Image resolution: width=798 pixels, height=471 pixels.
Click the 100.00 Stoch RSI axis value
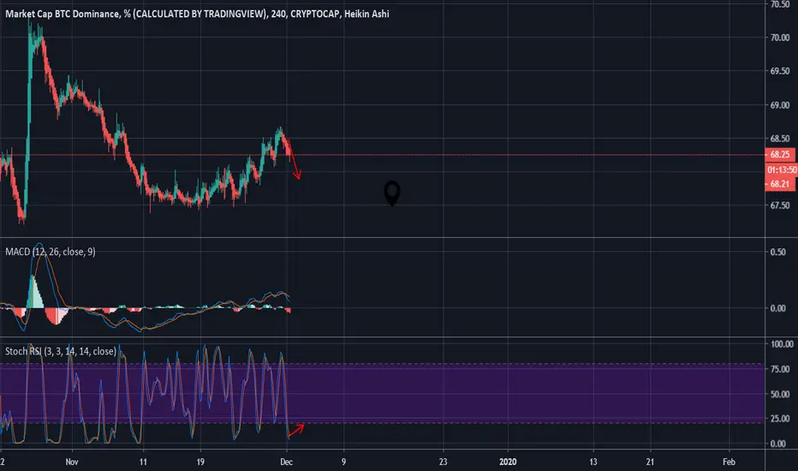pyautogui.click(x=782, y=344)
